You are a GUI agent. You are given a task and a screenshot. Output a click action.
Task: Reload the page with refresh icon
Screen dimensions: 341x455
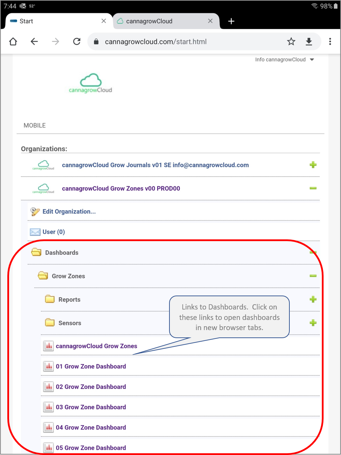pos(77,42)
